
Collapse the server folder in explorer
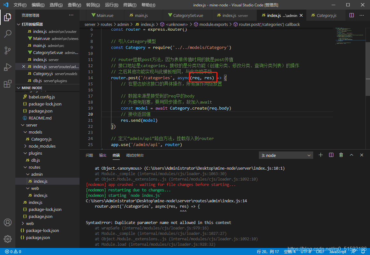point(31,125)
